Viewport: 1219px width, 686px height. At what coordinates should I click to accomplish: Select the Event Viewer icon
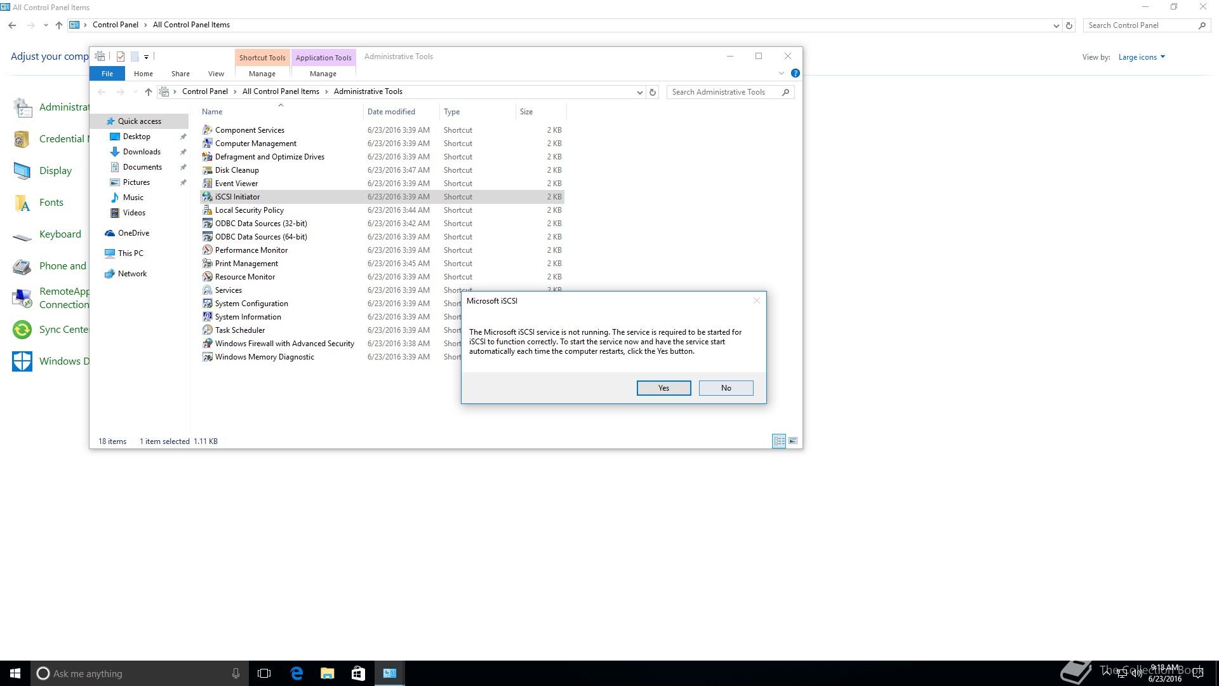(x=208, y=184)
